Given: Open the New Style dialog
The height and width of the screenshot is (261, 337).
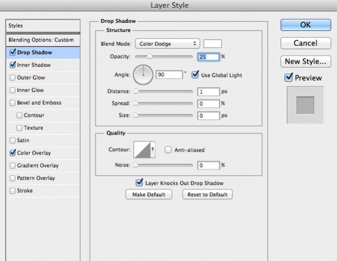Looking at the screenshot, I should pos(306,61).
